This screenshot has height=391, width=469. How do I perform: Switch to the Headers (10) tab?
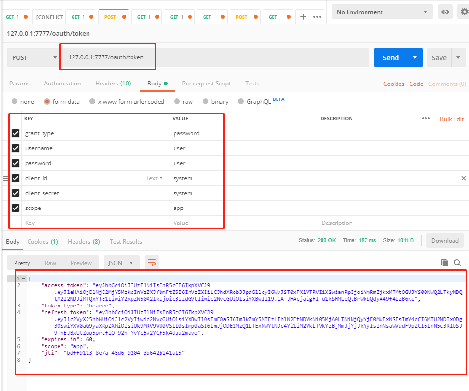point(113,84)
